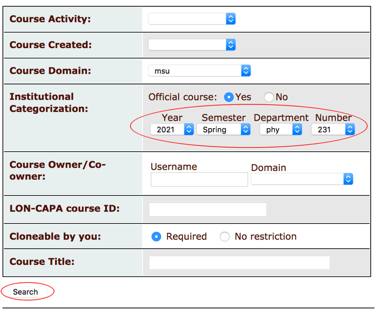The height and width of the screenshot is (313, 377).
Task: Open the Number 231 dropdown
Action: tap(332, 130)
